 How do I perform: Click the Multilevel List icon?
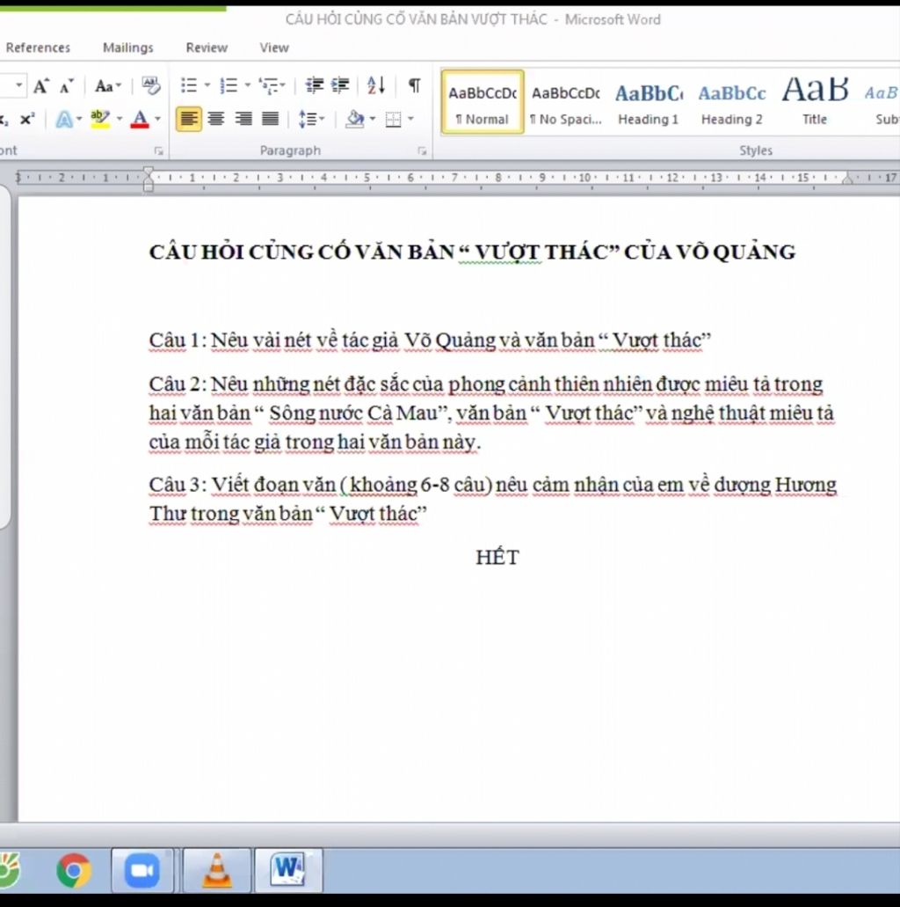[x=272, y=85]
